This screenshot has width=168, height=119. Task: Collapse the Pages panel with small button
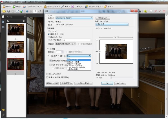[25, 17]
